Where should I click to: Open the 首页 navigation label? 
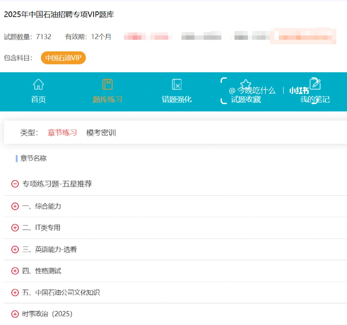[38, 99]
